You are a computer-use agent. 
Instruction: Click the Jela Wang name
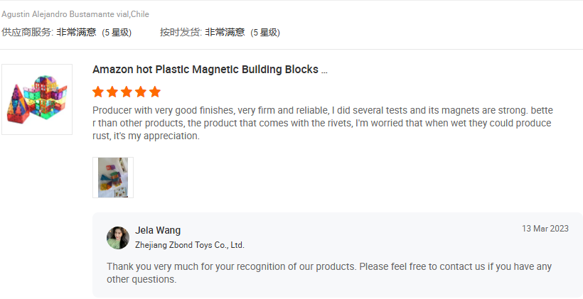pyautogui.click(x=158, y=230)
